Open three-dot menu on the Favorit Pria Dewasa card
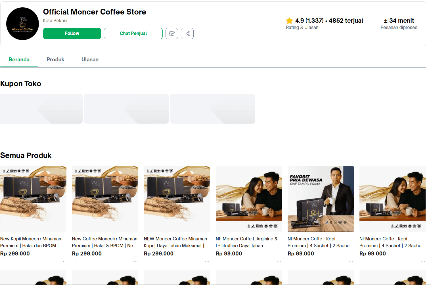The image size is (431, 285). pyautogui.click(x=351, y=261)
